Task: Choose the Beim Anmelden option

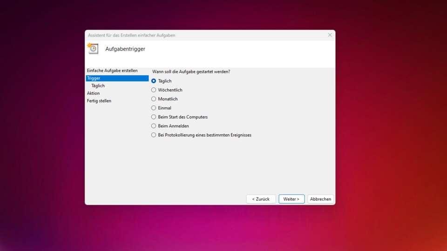Action: point(154,126)
